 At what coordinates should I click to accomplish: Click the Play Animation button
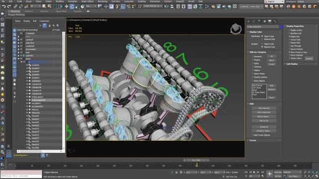point(254,172)
